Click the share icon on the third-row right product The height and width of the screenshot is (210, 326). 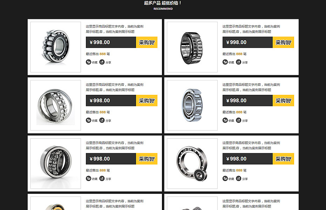pyautogui.click(x=238, y=178)
